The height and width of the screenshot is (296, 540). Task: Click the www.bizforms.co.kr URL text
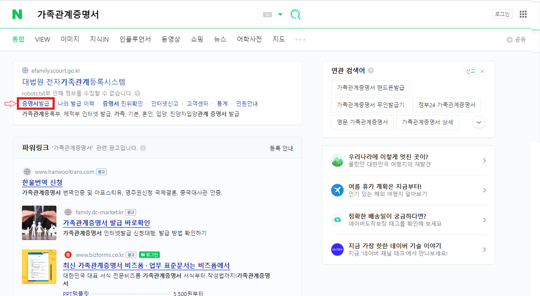pyautogui.click(x=100, y=255)
